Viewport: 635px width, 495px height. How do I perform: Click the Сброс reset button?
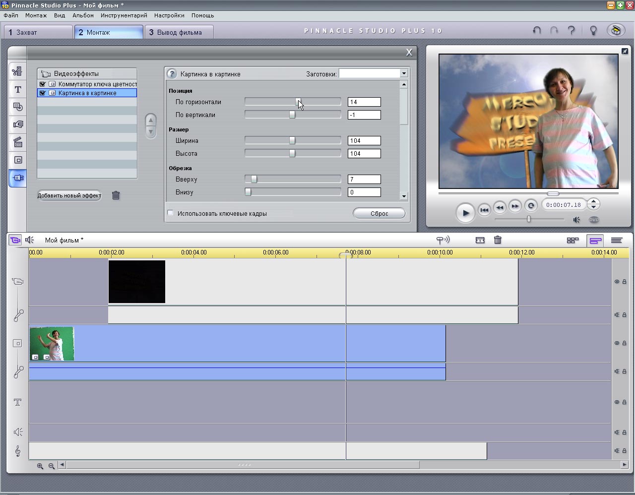point(379,213)
